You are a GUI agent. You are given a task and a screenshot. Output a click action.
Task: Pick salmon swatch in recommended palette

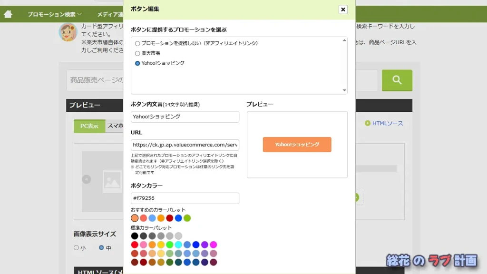click(143, 218)
